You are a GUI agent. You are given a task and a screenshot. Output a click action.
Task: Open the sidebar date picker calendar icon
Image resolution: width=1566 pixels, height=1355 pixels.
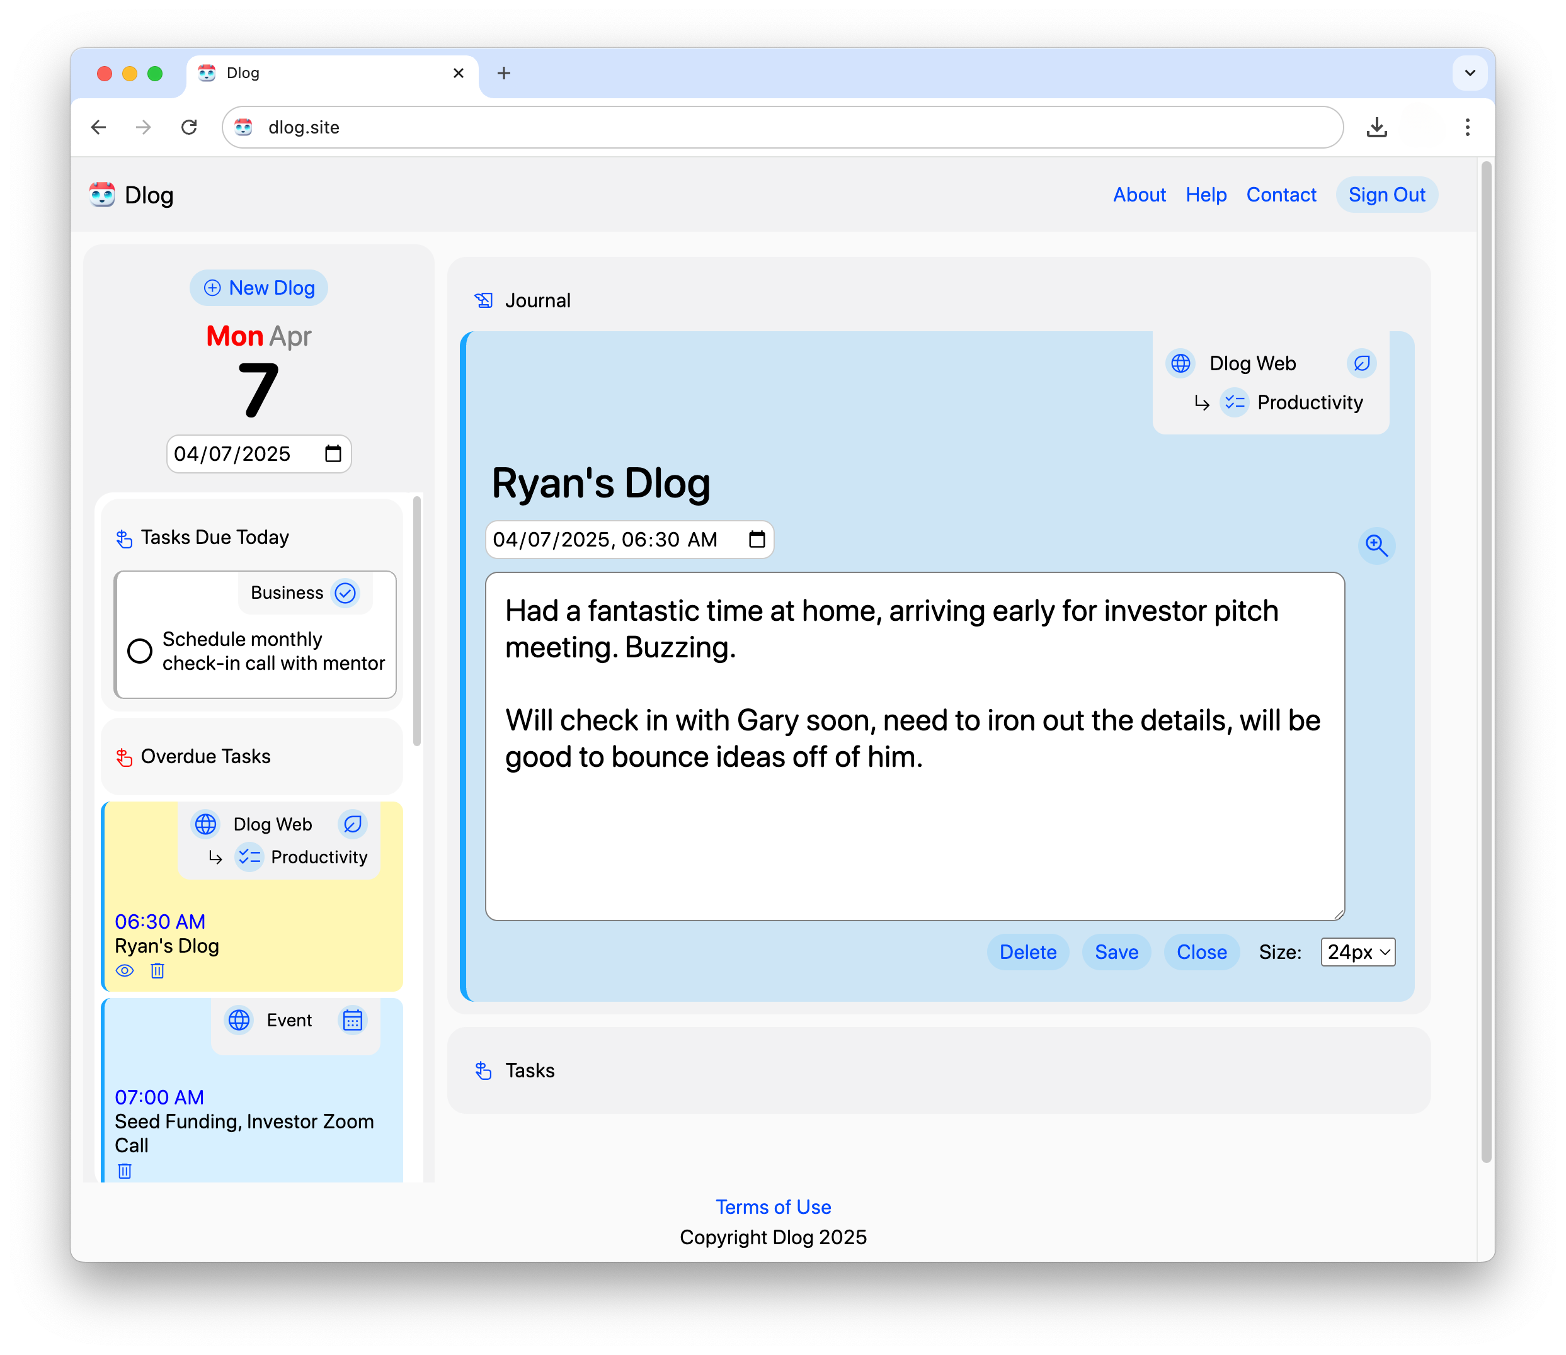333,454
